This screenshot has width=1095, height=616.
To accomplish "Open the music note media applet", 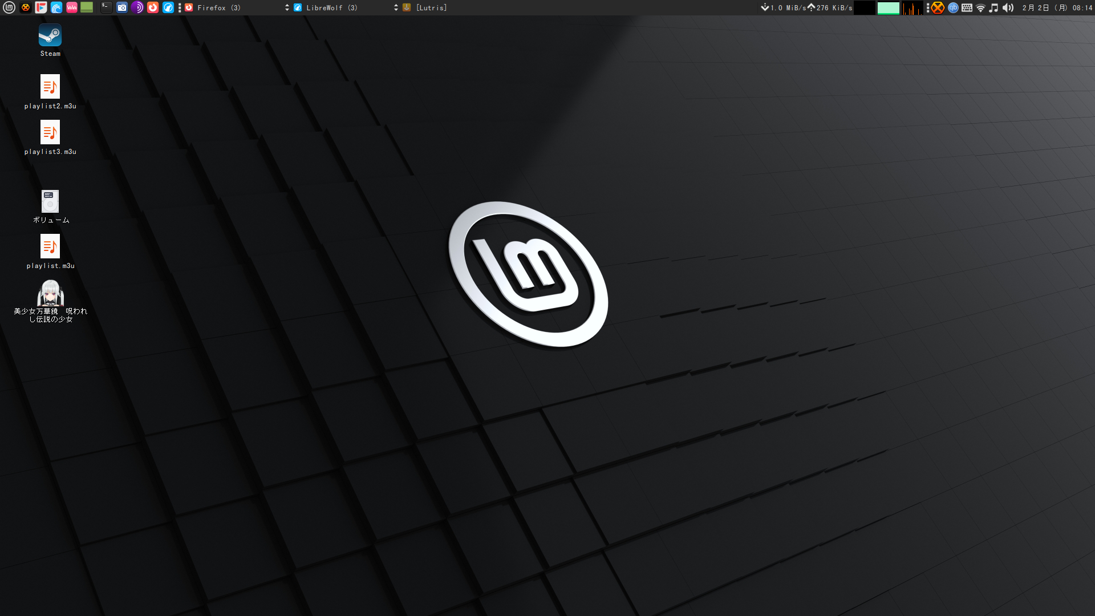I will [x=993, y=7].
